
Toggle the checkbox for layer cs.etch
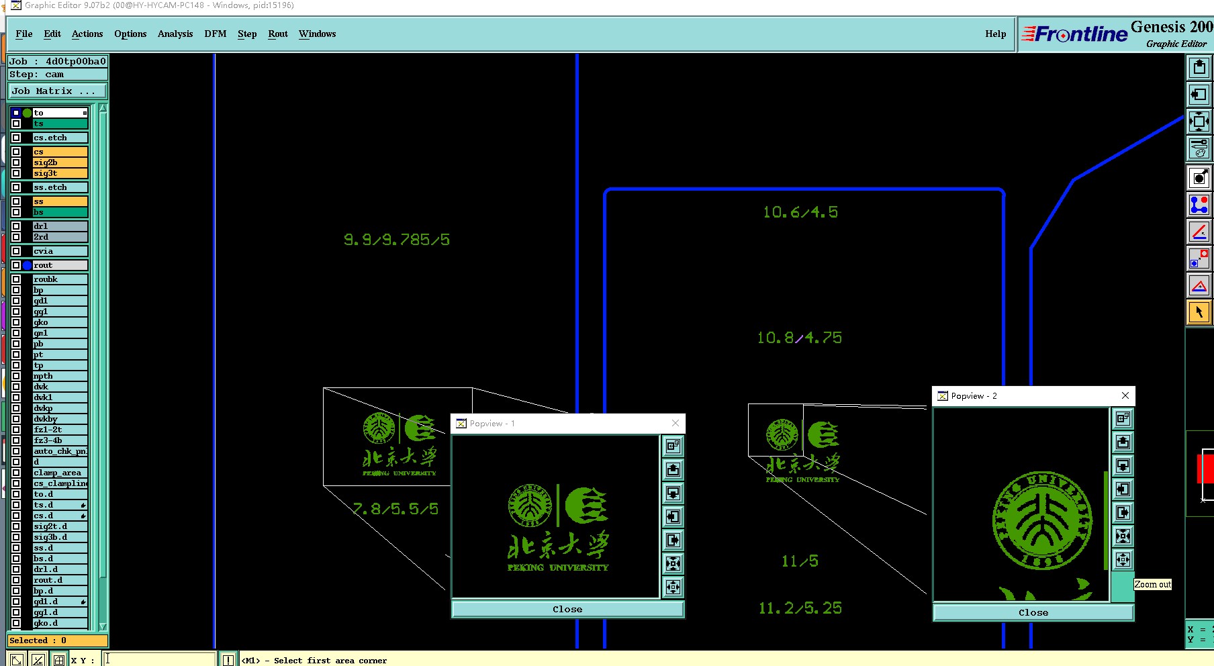tap(16, 138)
